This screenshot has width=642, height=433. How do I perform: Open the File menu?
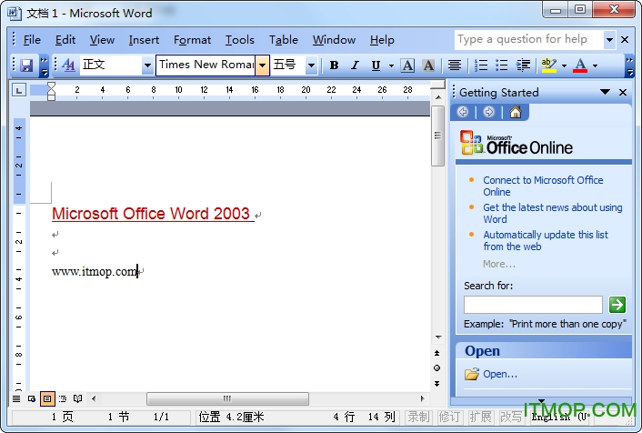(x=32, y=40)
